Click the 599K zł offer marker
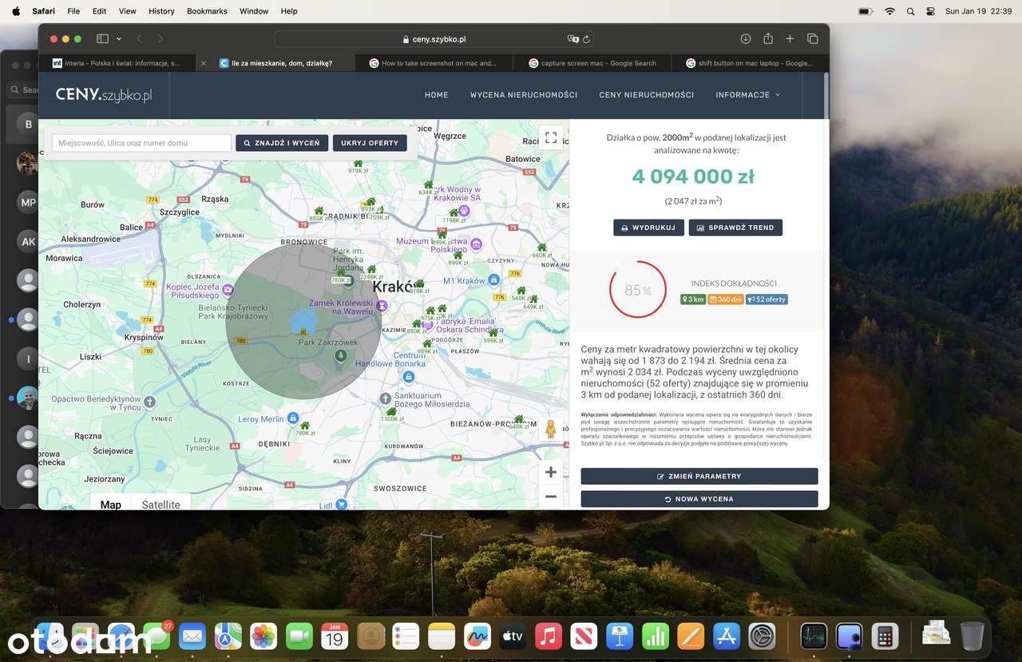Viewport: 1022px width, 662px height. tap(493, 335)
